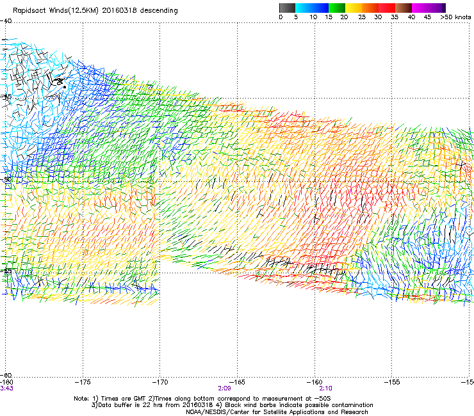Click the "-155" longitude axis label
The width and height of the screenshot is (474, 416).
click(392, 382)
